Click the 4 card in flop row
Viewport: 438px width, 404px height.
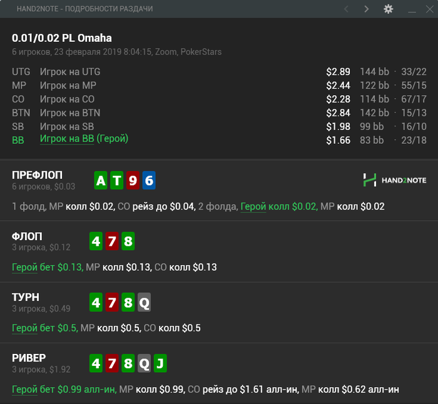click(96, 241)
